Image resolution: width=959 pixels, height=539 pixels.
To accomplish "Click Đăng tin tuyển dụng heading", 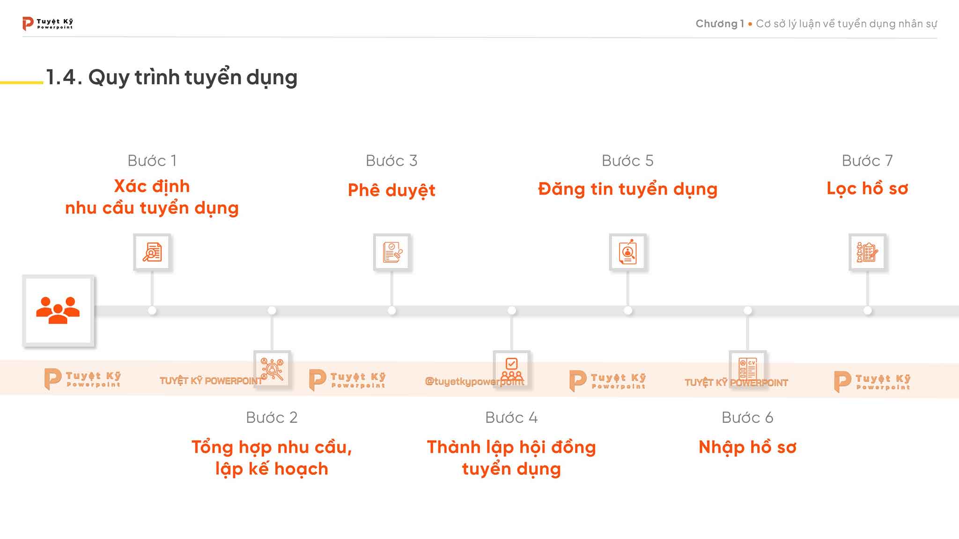I will (627, 189).
